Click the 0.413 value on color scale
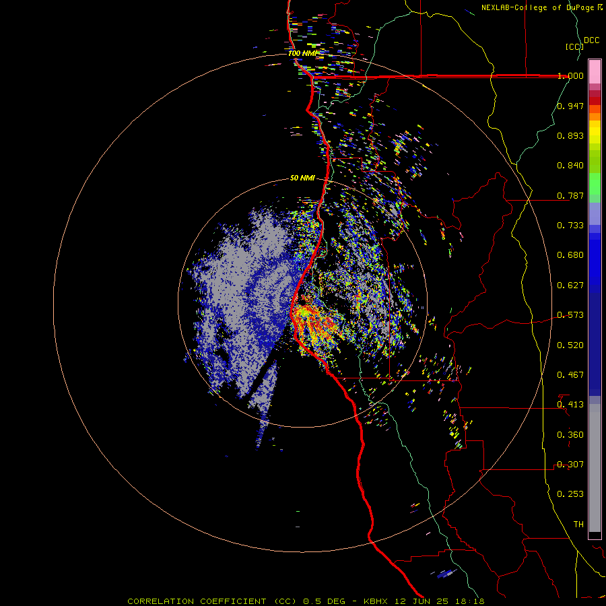This screenshot has height=606, width=606. (x=570, y=405)
